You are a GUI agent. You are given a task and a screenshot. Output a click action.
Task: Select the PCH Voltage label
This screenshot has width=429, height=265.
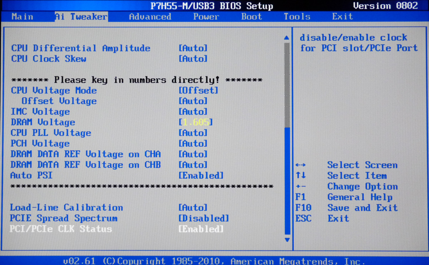(40, 144)
